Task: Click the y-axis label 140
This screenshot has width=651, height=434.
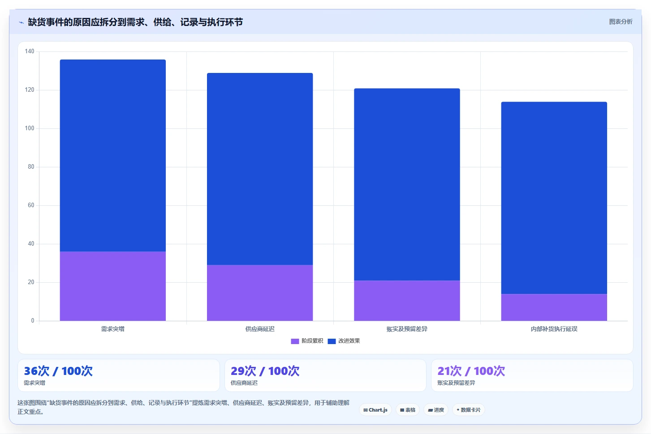Action: click(x=30, y=51)
